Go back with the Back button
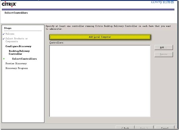The height and width of the screenshot is (130, 179). pyautogui.click(x=125, y=128)
